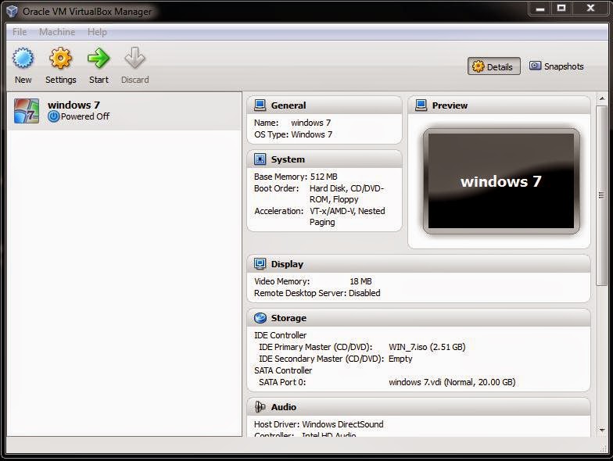Click the windows 7 preview thumbnail
Screen dimensions: 613x461
[x=501, y=181]
